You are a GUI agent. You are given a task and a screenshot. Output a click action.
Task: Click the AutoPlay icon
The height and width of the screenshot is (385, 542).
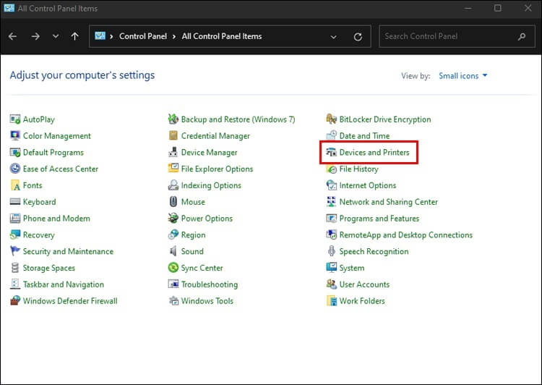click(15, 119)
